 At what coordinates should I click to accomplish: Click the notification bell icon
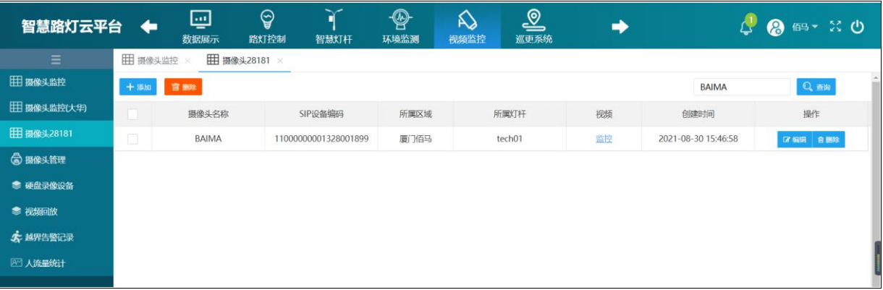746,27
